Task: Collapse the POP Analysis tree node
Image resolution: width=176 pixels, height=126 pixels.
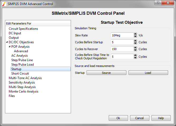Action: [x=10, y=47]
